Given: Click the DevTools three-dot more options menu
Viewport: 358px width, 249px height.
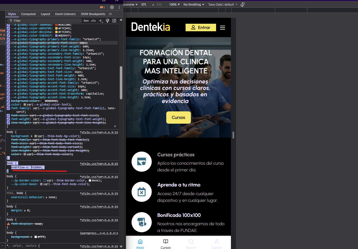Looking at the screenshot, I should point(119,7).
